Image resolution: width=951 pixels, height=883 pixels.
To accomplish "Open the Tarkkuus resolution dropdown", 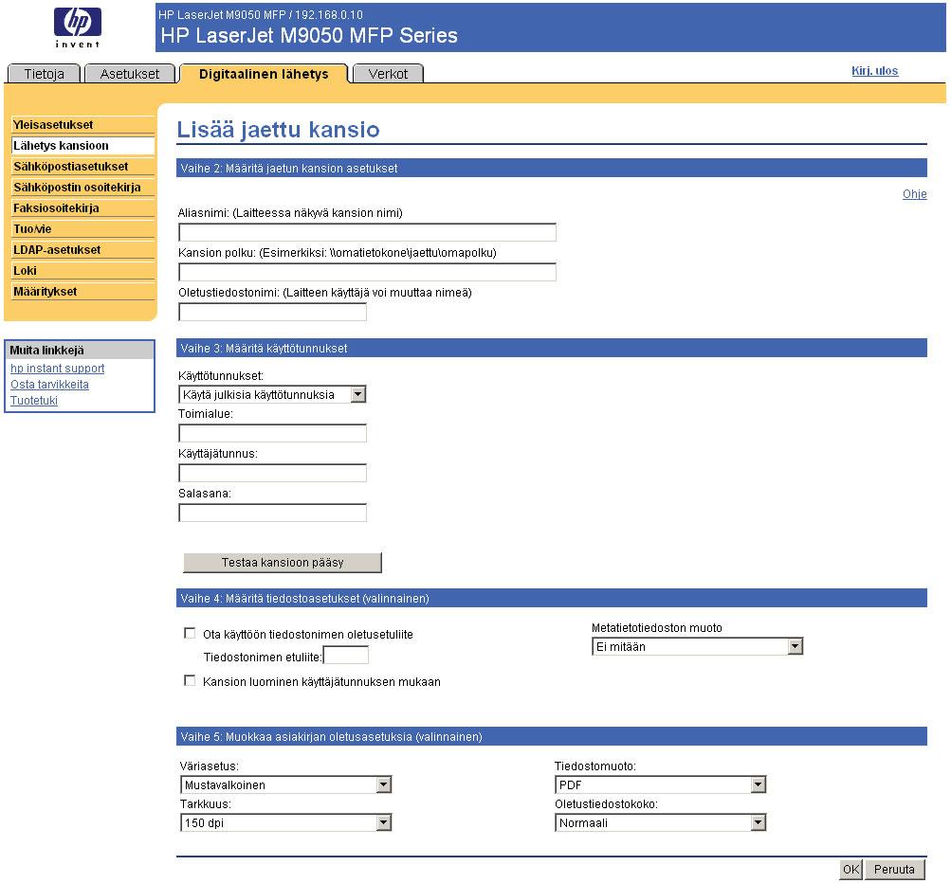I will coord(285,823).
